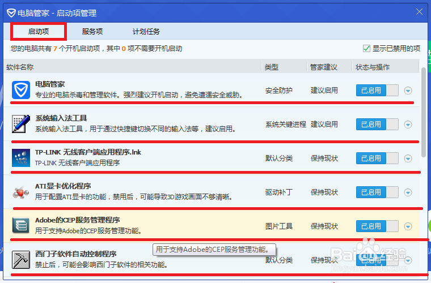The height and width of the screenshot is (283, 431).
Task: Turn off Adobe的CEP服务管理程序 startup switch
Action: click(377, 226)
